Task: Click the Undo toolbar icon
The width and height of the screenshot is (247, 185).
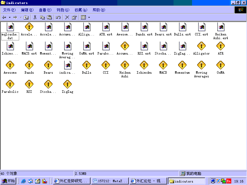Action: click(58, 17)
